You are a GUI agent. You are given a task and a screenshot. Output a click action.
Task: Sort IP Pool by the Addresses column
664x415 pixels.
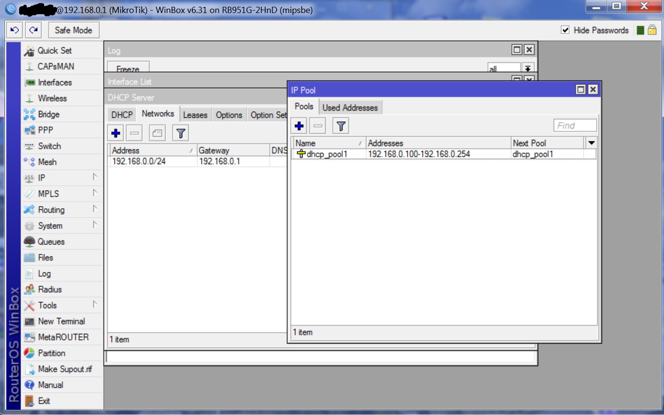click(438, 143)
